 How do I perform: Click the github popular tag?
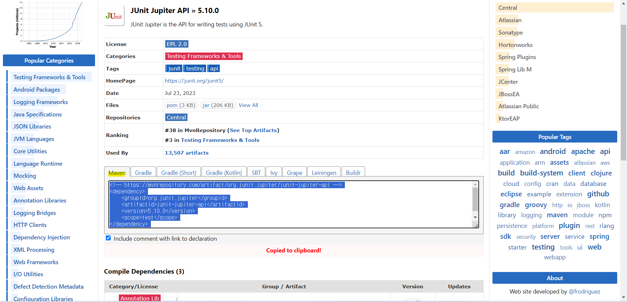(598, 194)
